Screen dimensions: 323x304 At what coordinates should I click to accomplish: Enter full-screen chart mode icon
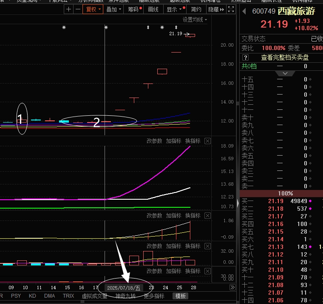(231, 9)
